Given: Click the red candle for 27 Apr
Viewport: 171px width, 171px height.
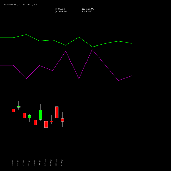Looking at the screenshot, I should pos(24,115).
